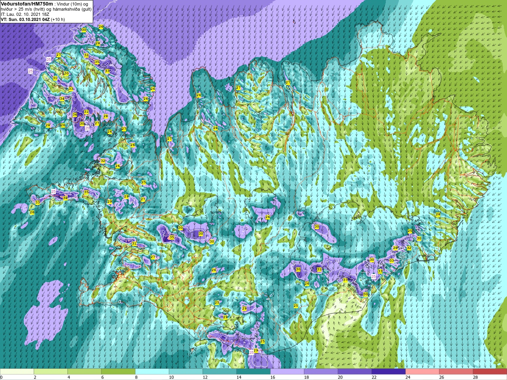
Task: Click the 12–14 m/s teal legend swatch
Action: [x=219, y=372]
